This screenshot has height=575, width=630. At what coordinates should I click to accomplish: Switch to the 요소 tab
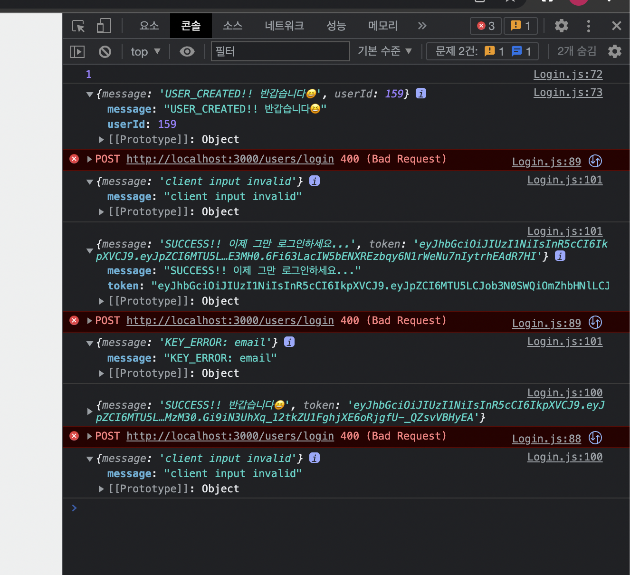[x=149, y=26]
